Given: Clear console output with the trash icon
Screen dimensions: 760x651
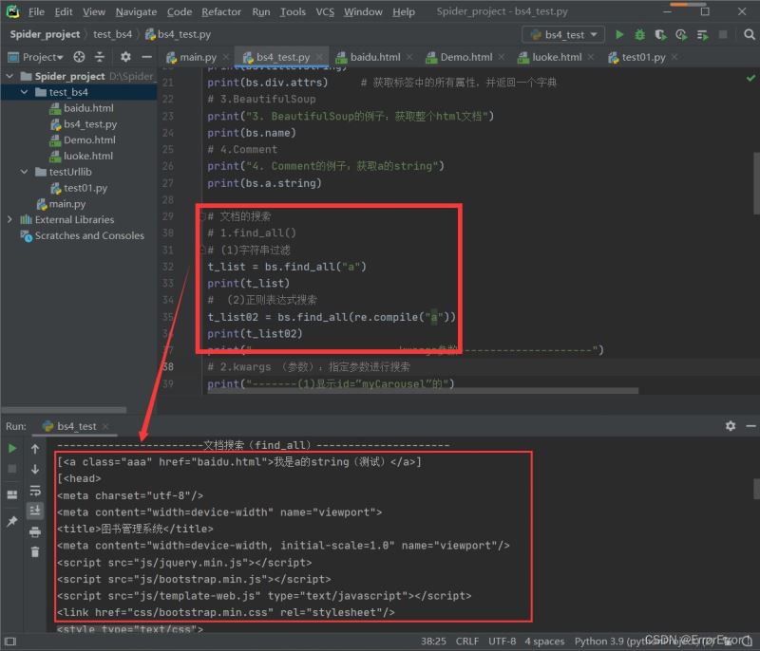Looking at the screenshot, I should click(35, 552).
